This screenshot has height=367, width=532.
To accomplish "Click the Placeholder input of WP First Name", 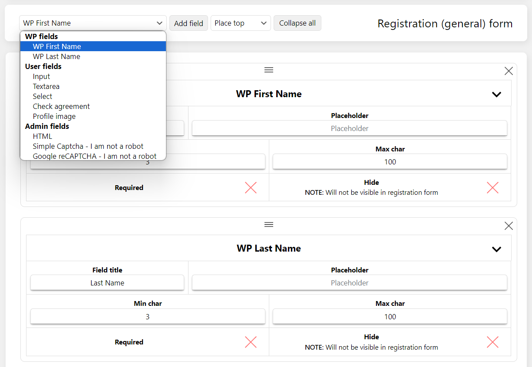I will [x=350, y=128].
